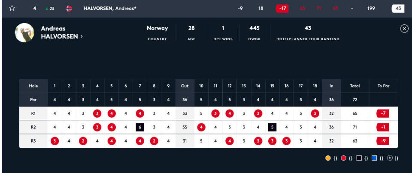The width and height of the screenshot is (412, 173).
Task: Click the play circle legend icon
Action: 390,158
